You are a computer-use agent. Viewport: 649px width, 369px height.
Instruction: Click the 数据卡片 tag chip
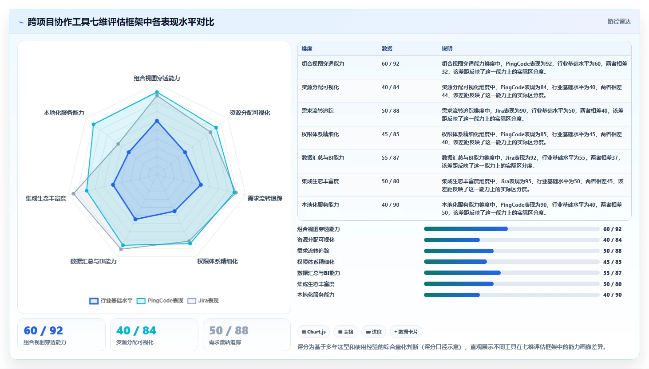click(406, 332)
